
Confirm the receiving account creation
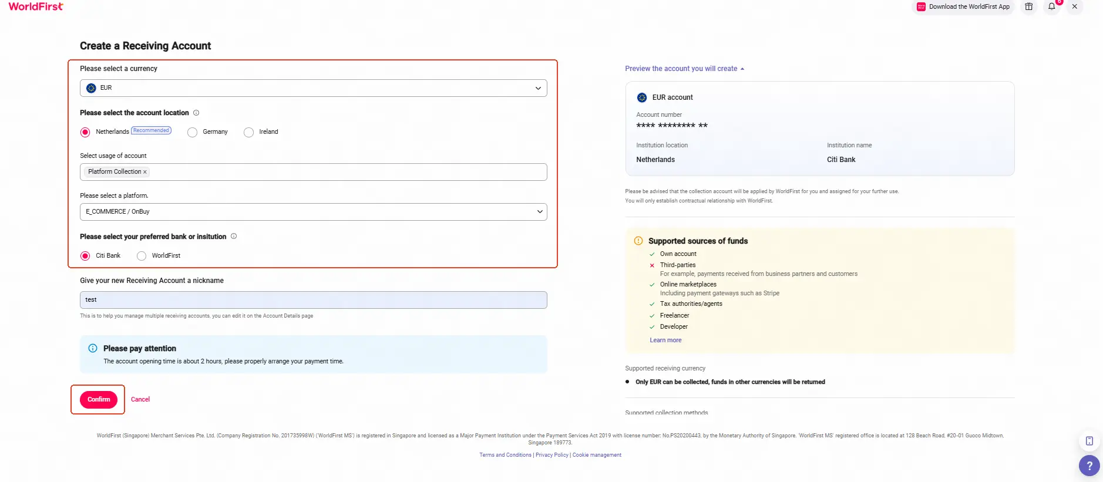[99, 399]
